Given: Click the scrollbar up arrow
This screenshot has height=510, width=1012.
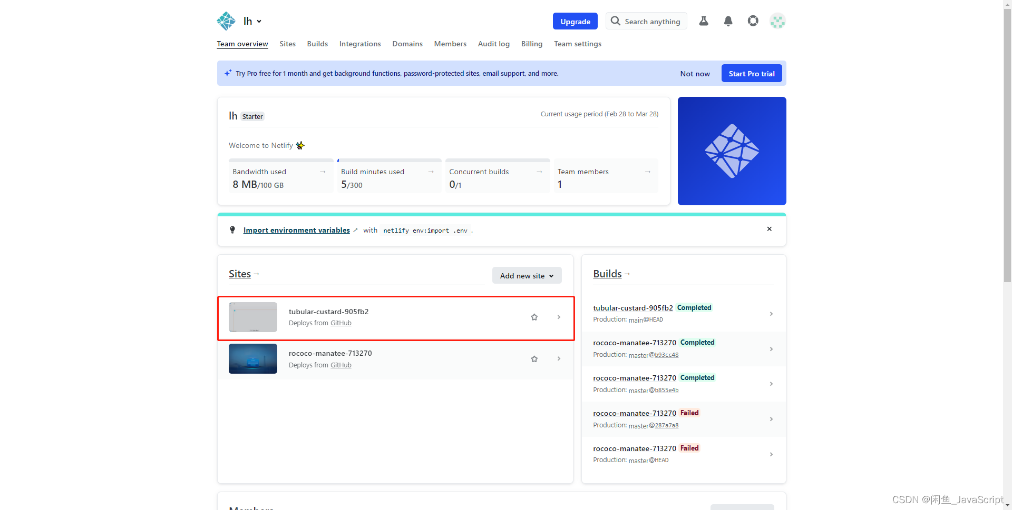Looking at the screenshot, I should click(x=1007, y=4).
